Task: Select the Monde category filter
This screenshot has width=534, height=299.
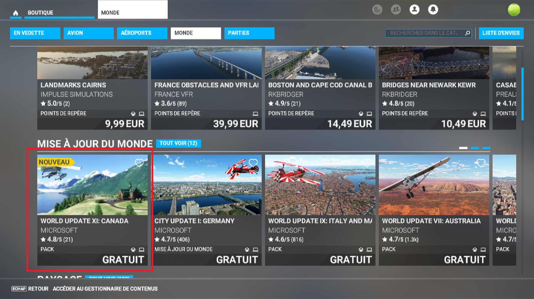Action: (x=196, y=33)
